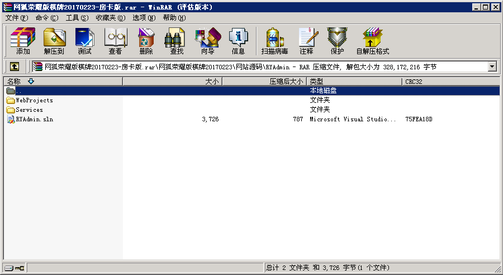Select the RYAdmin.sln file
503x275 pixels.
coord(34,120)
